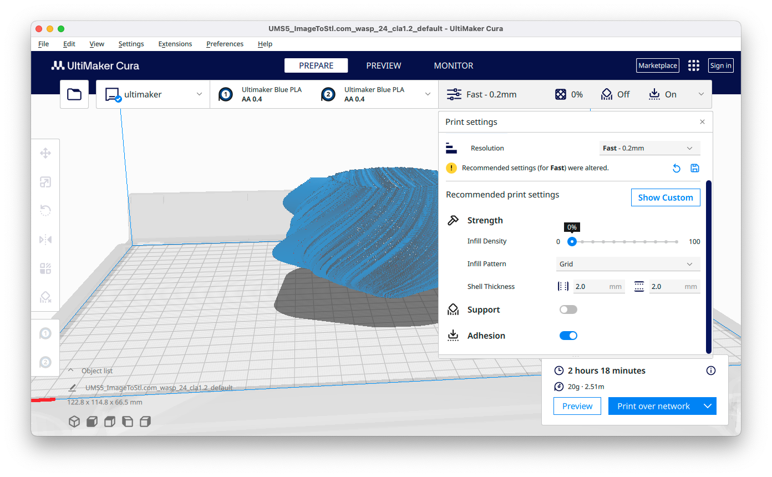This screenshot has width=772, height=477.
Task: Click Print over network button
Action: pos(654,406)
